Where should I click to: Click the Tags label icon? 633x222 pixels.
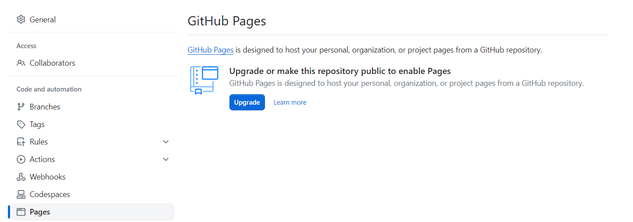(x=21, y=124)
